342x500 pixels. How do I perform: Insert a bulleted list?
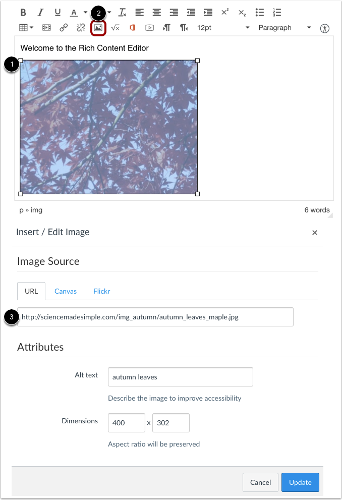point(260,13)
